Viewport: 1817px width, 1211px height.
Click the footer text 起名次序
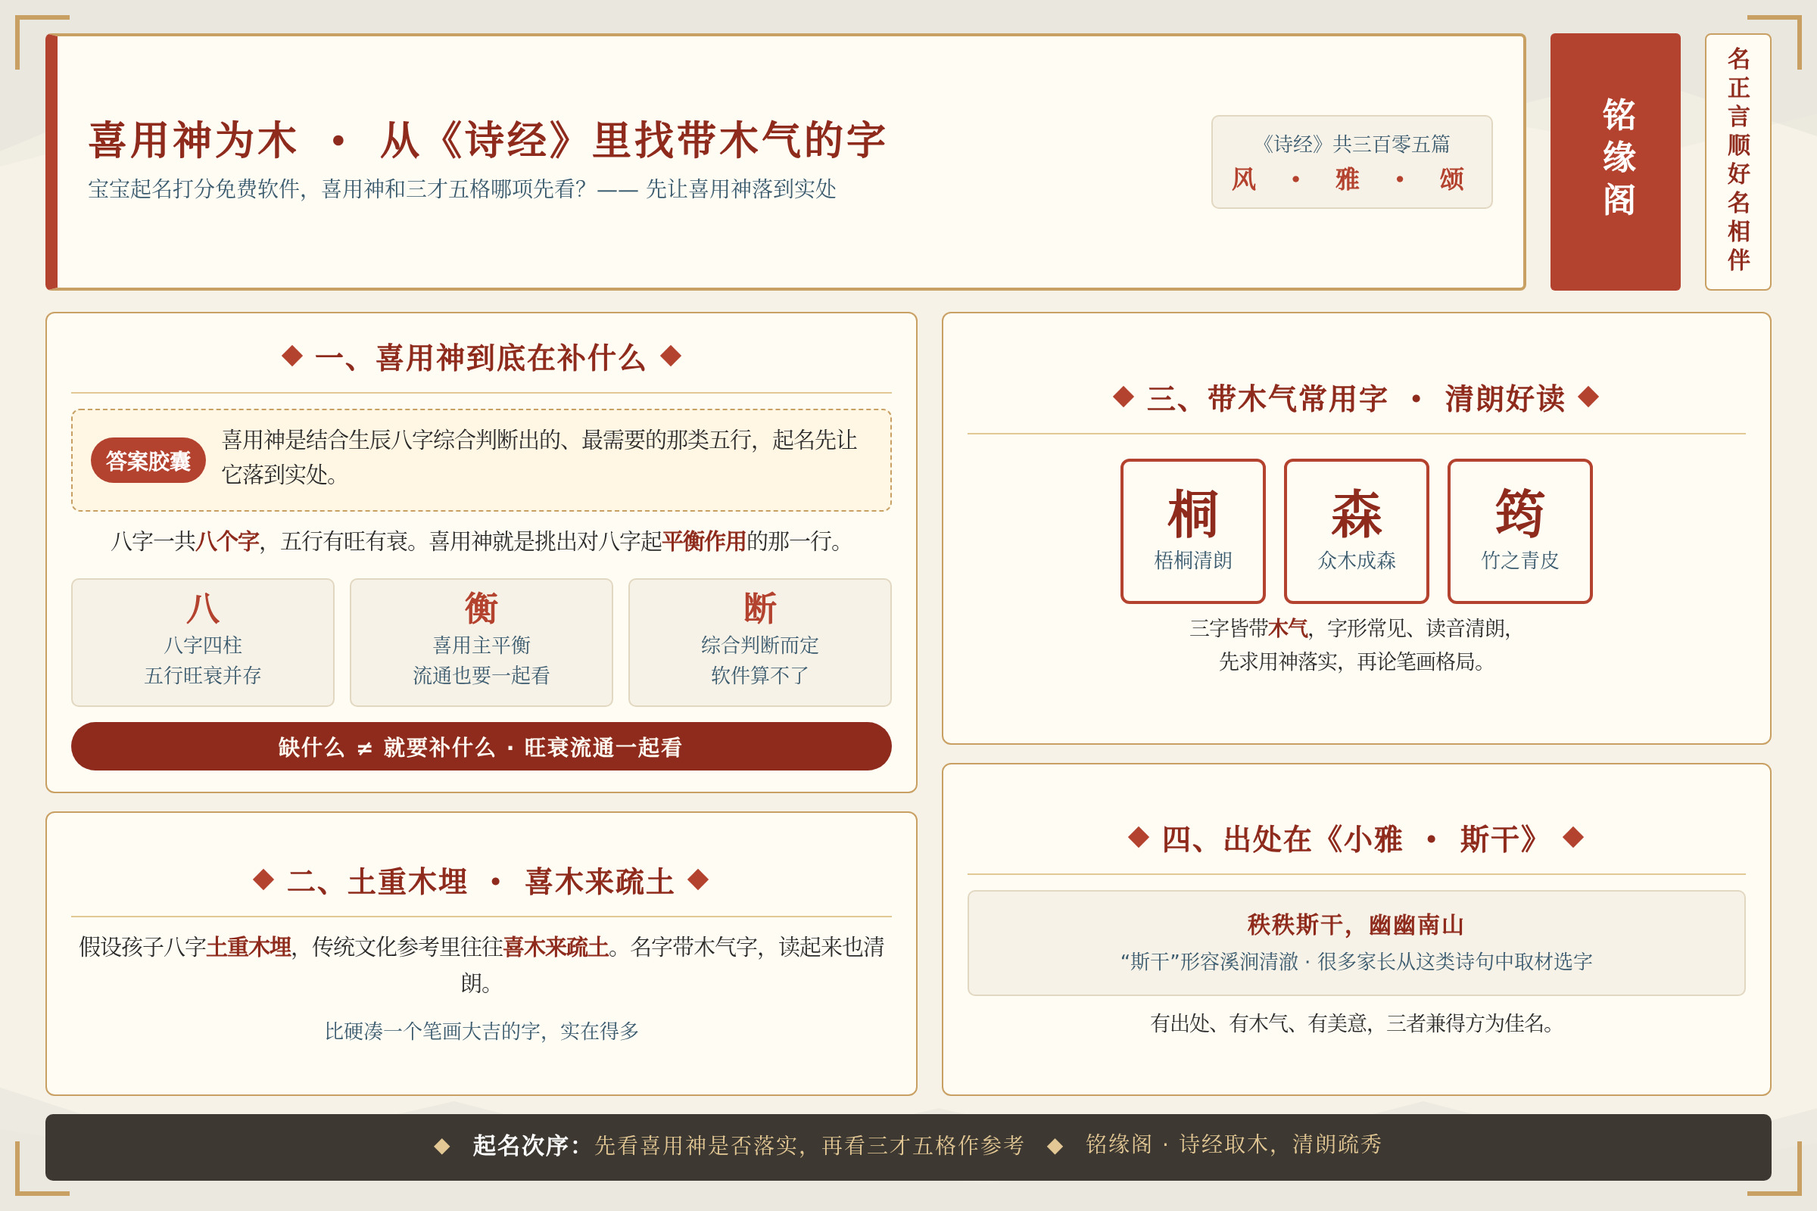click(x=525, y=1145)
